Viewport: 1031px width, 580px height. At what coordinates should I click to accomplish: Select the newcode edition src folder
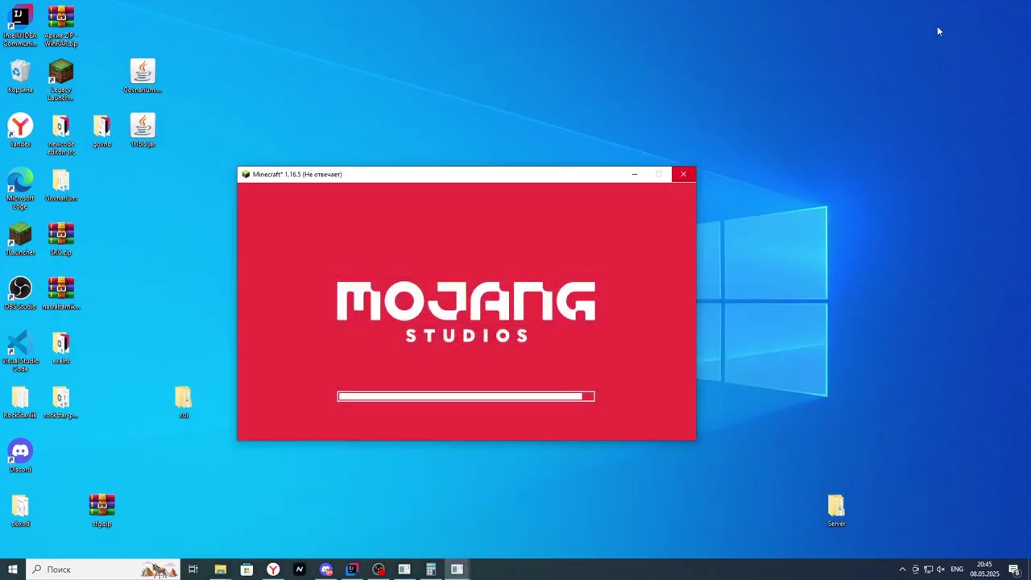click(x=61, y=135)
